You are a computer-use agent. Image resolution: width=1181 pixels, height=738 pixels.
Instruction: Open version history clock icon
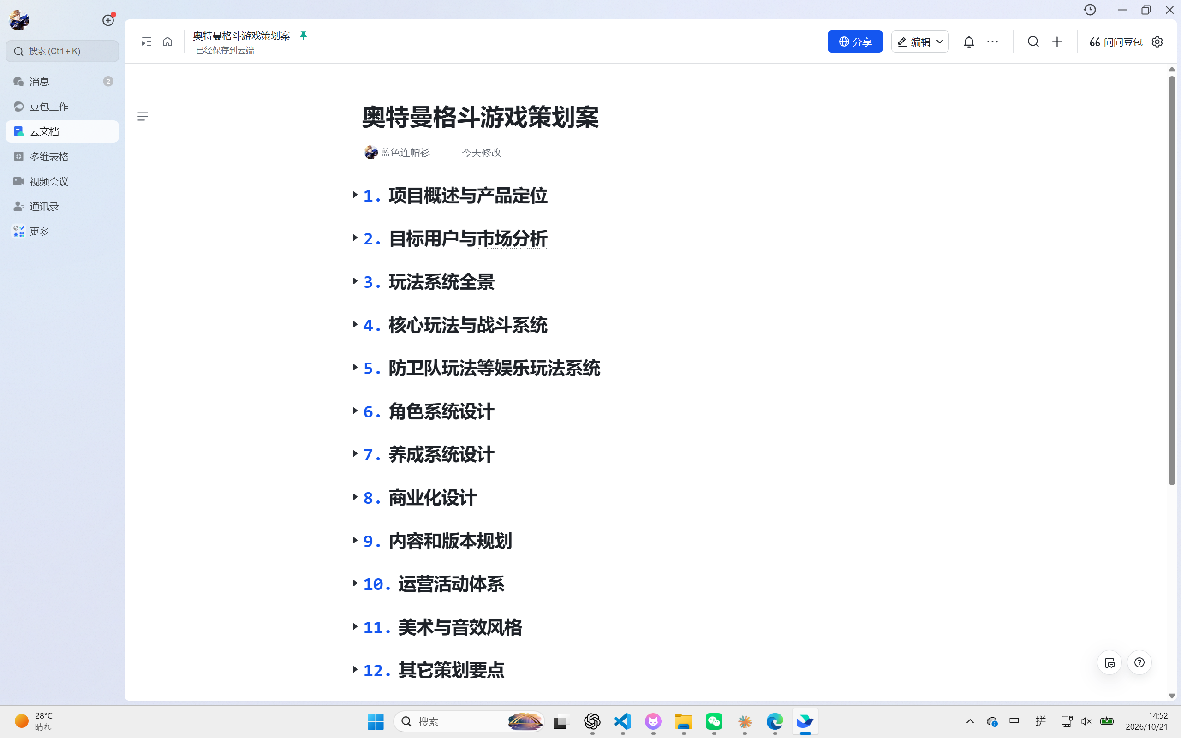click(x=1090, y=10)
